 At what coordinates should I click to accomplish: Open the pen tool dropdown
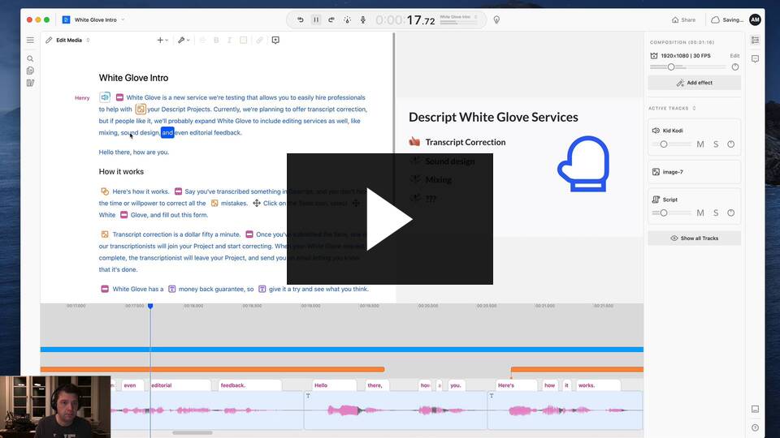click(x=184, y=41)
